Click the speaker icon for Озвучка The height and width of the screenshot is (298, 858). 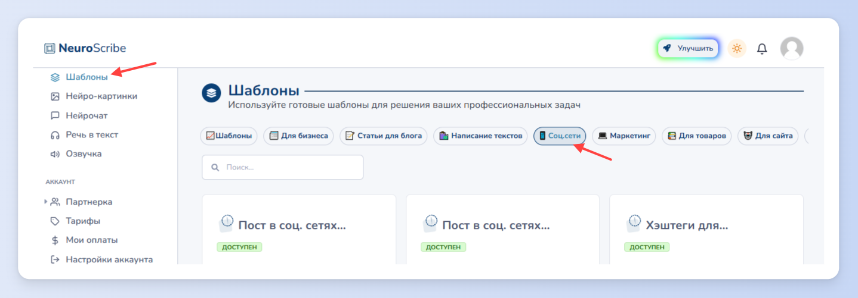click(55, 153)
